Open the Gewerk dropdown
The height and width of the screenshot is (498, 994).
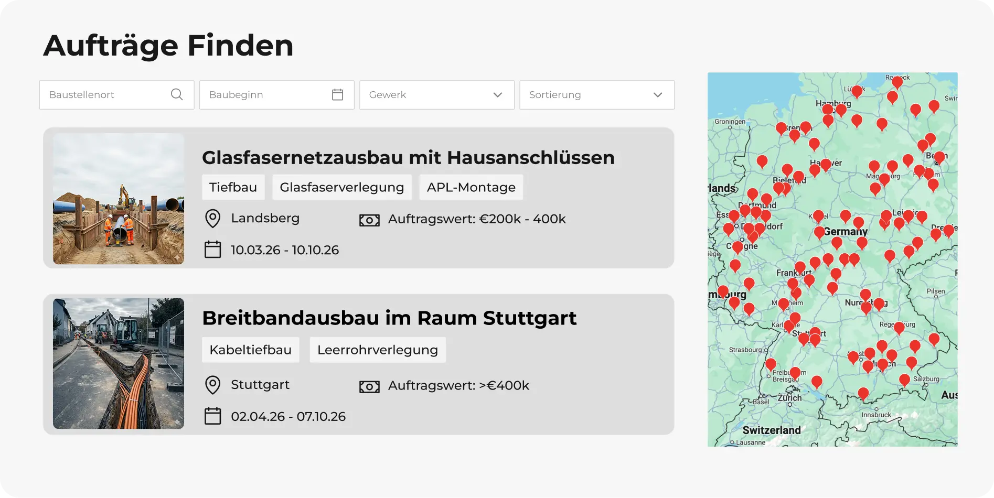pyautogui.click(x=436, y=95)
